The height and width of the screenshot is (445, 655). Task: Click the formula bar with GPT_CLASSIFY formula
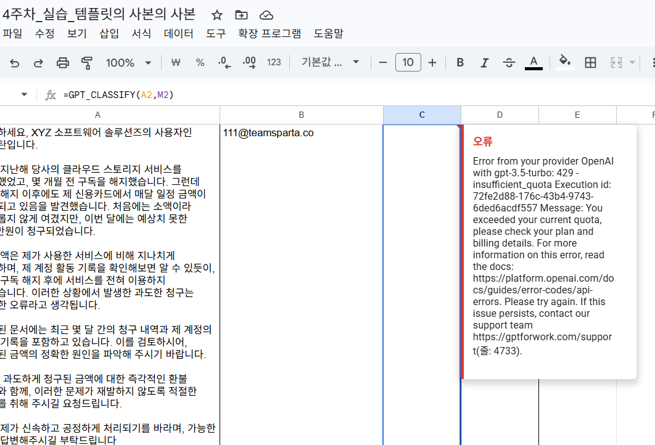click(359, 95)
